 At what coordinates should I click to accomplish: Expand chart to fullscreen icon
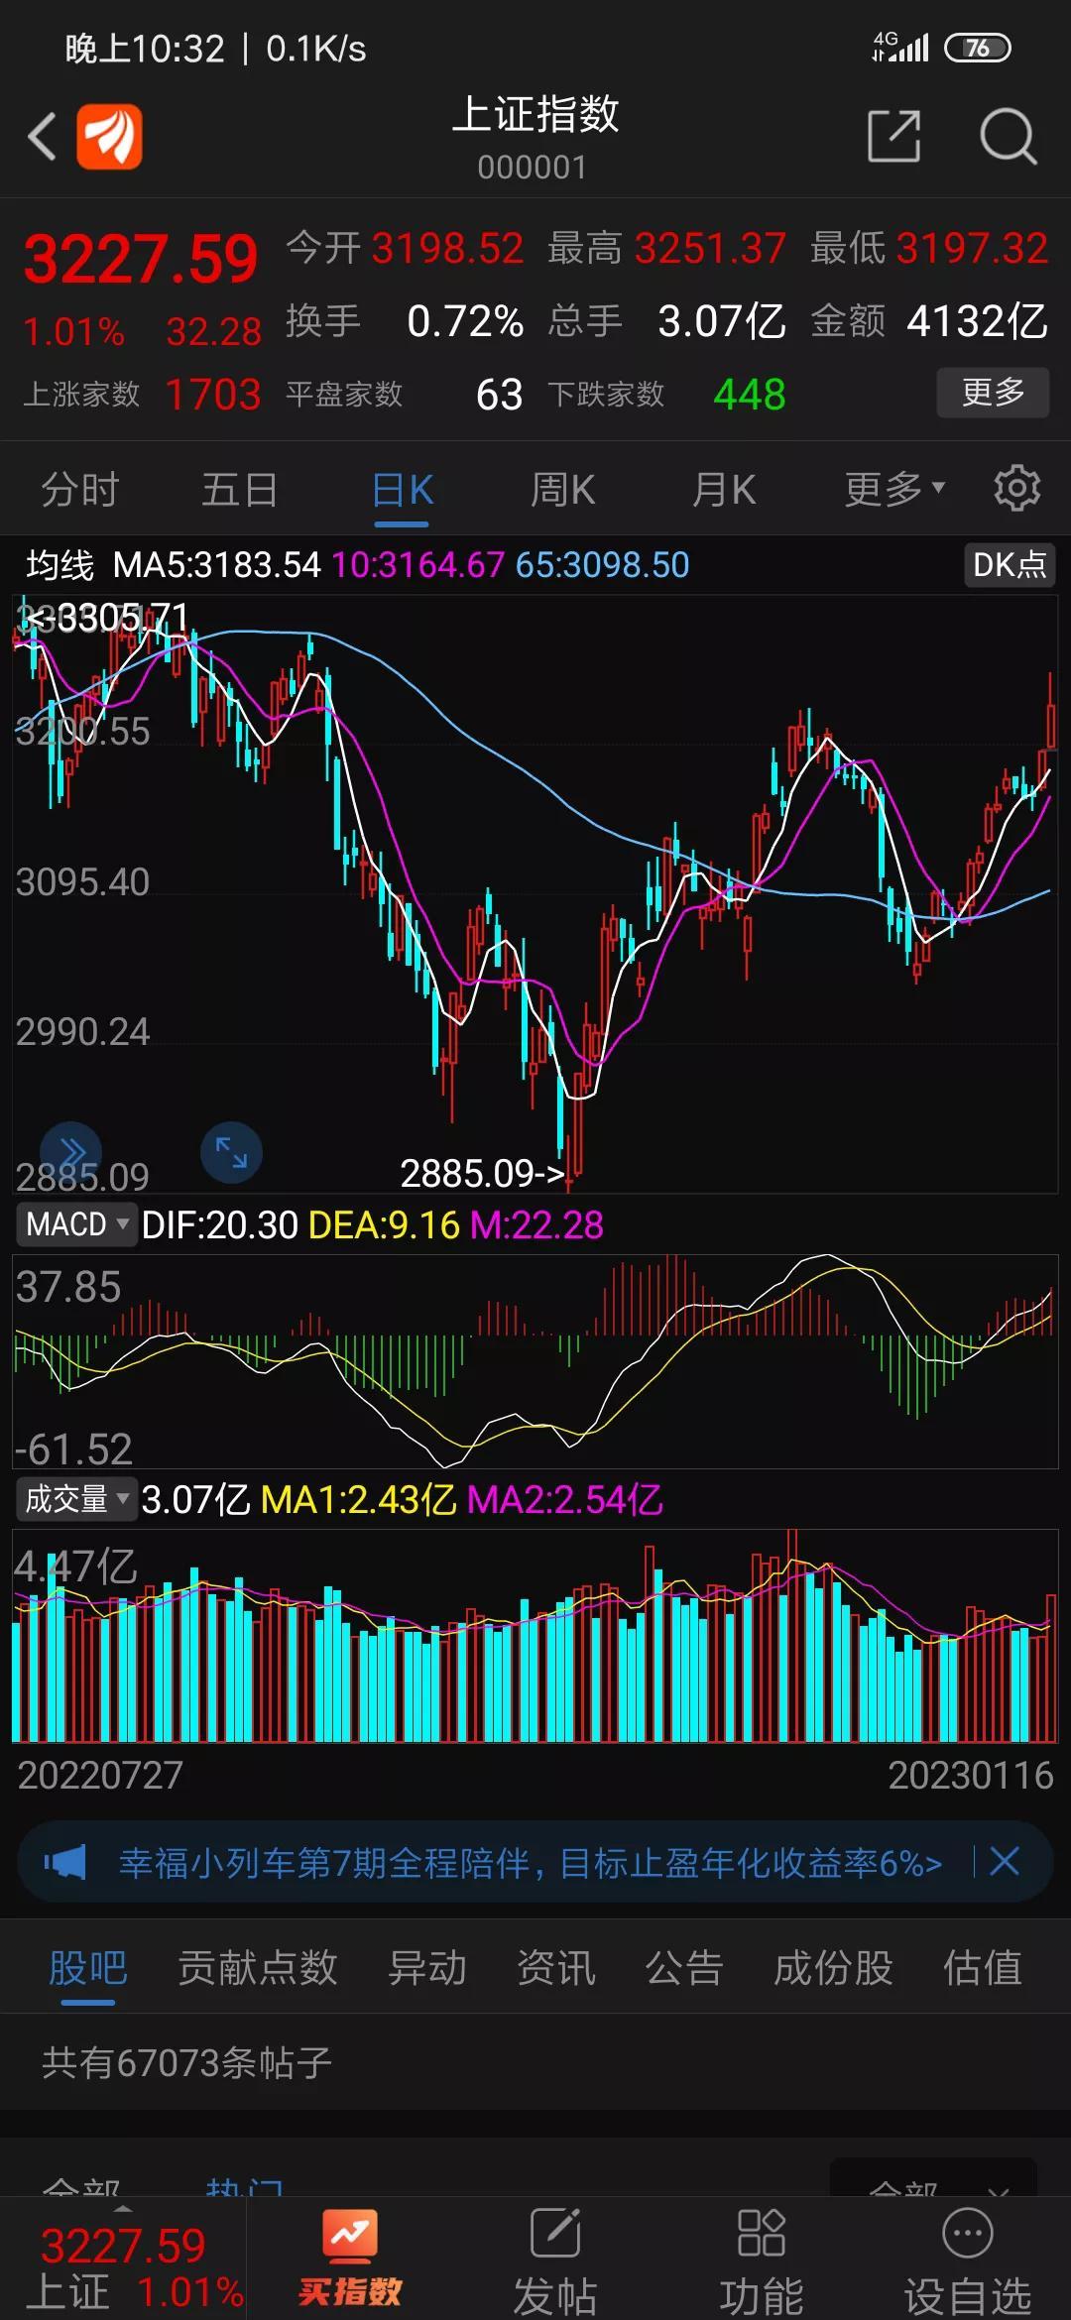point(231,1152)
